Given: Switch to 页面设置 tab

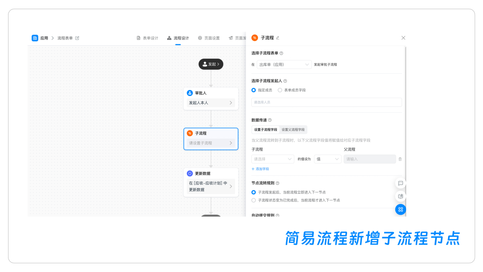Looking at the screenshot, I should click(209, 38).
